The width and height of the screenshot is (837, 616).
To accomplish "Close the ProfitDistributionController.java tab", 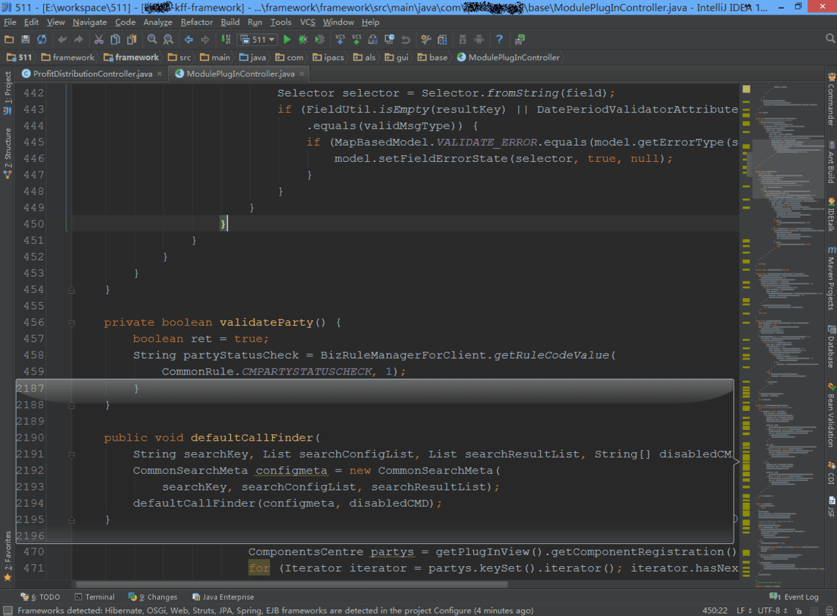I will [160, 74].
